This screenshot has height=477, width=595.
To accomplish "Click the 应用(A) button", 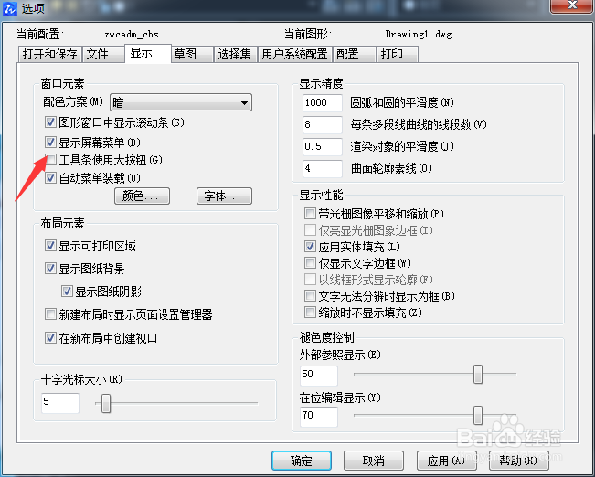I will pyautogui.click(x=447, y=461).
